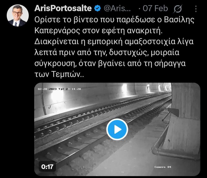Click the Grok slashed-circle icon

[x=178, y=9]
